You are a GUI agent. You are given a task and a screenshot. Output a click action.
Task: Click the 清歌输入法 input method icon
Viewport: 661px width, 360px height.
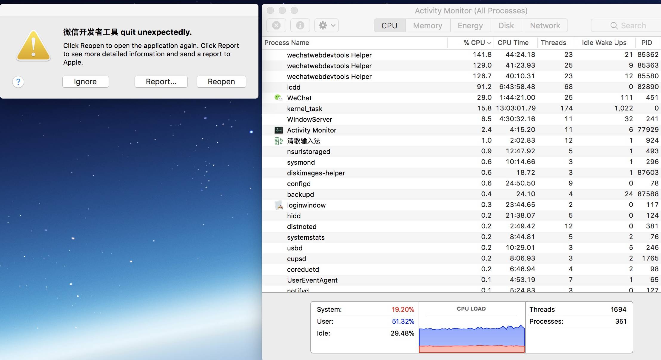[x=278, y=141]
